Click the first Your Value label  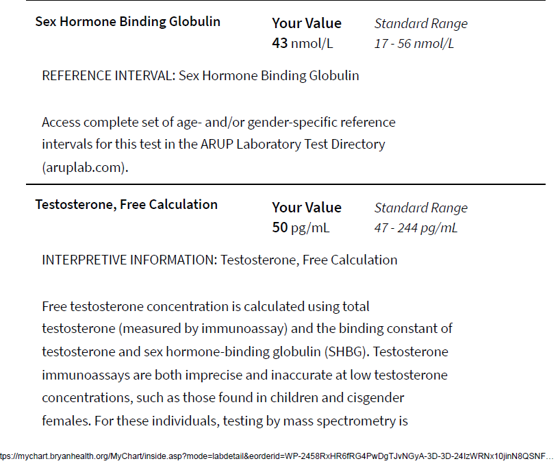click(x=307, y=23)
